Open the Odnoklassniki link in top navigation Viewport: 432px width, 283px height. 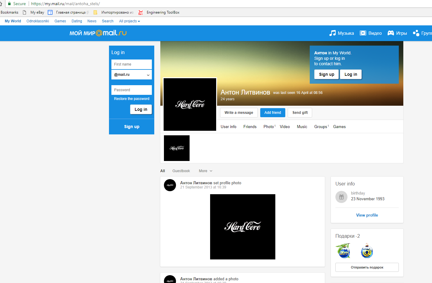(38, 21)
